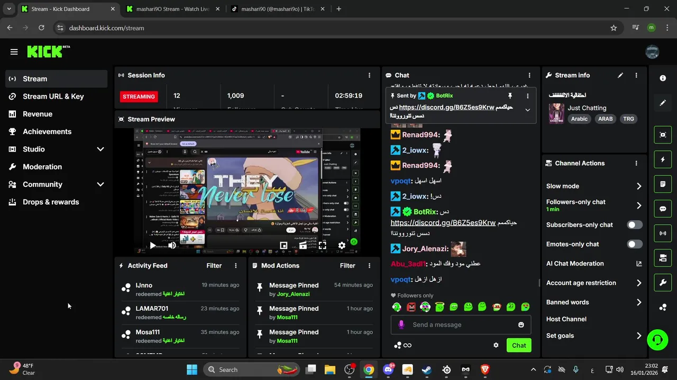Collapse the pinned chat message with the chevron
The image size is (677, 380).
click(527, 110)
